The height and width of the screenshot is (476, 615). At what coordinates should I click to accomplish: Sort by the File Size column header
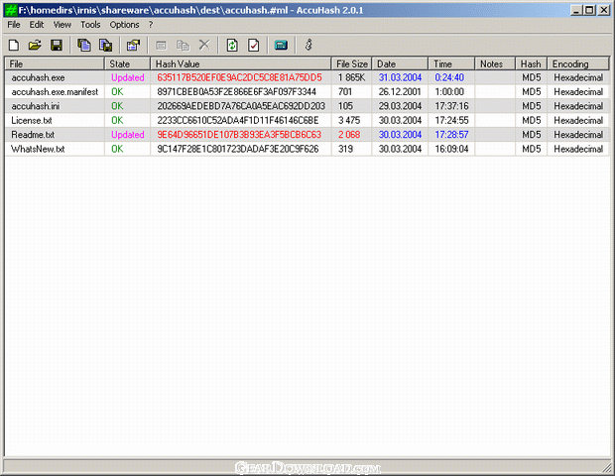[351, 63]
